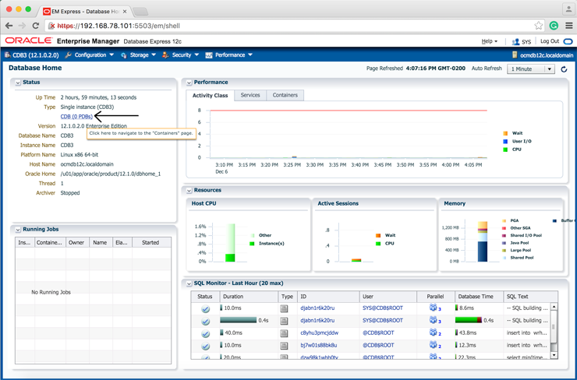Click the CDB (0 PDBs) link
577x380 pixels.
[76, 116]
